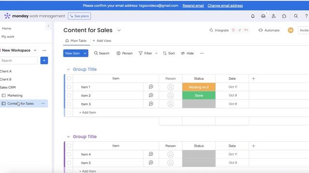The image size is (309, 173).
Task: Click the Resend email link
Action: click(x=193, y=6)
